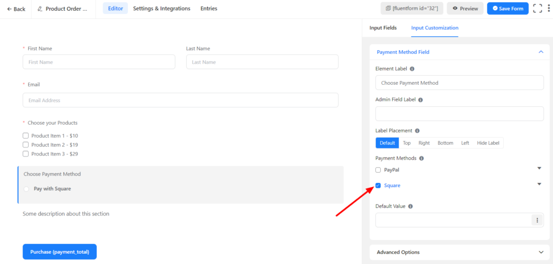Set label placement to Top
This screenshot has width=553, height=264.
click(407, 143)
